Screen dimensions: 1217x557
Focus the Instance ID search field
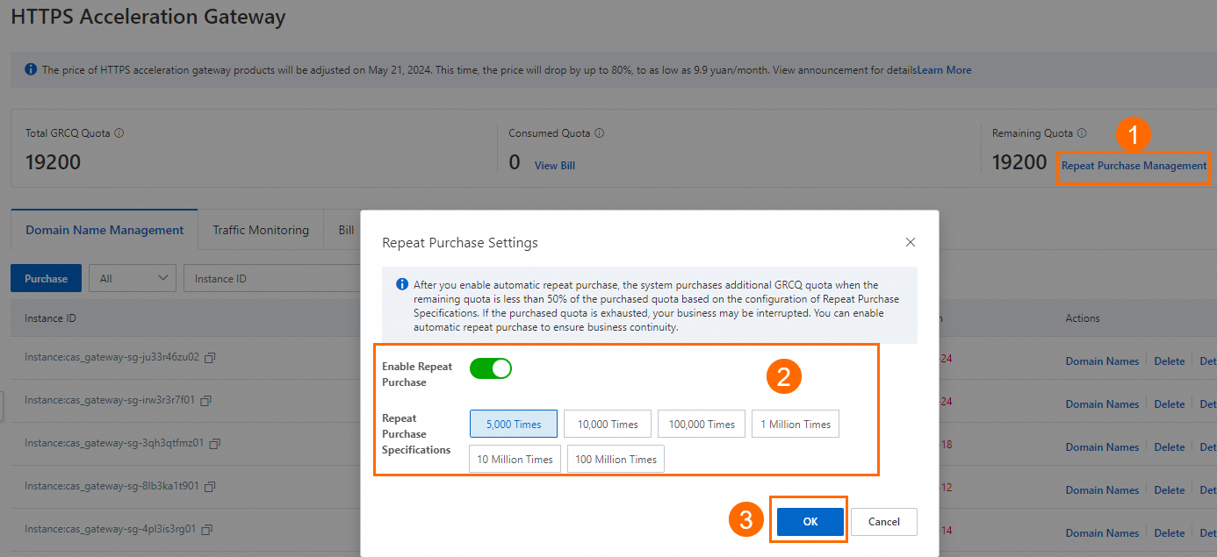click(272, 278)
